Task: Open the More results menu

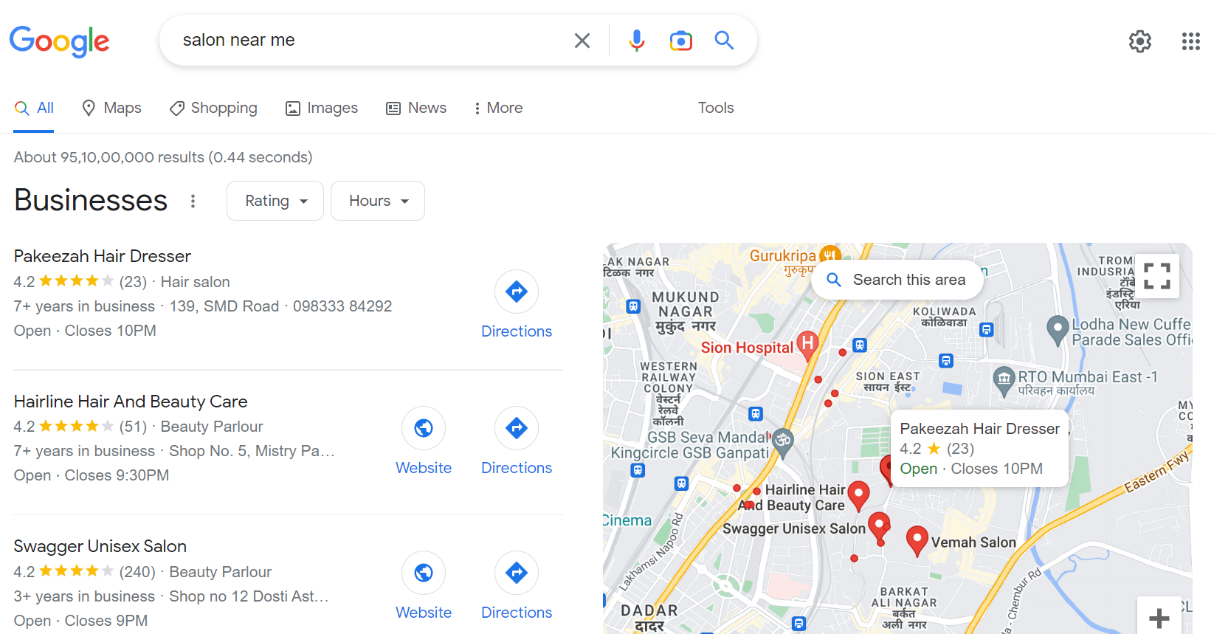Action: coord(498,108)
